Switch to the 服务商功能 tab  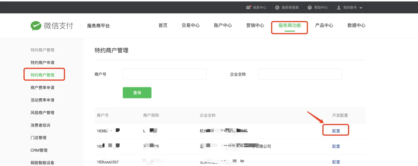(290, 25)
